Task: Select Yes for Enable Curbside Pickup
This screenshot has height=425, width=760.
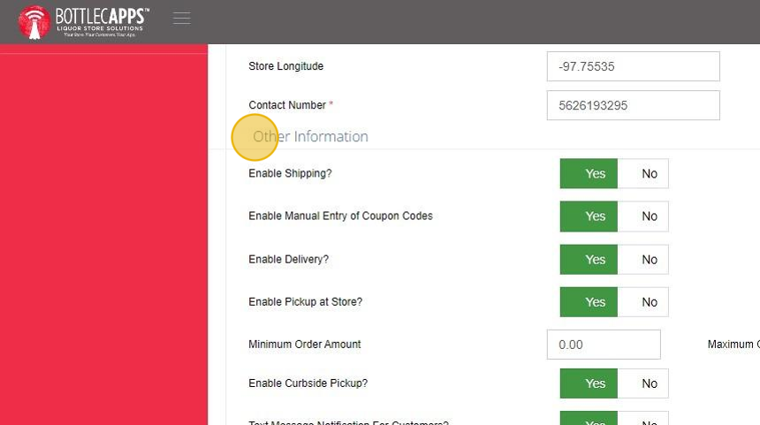Action: coord(589,383)
